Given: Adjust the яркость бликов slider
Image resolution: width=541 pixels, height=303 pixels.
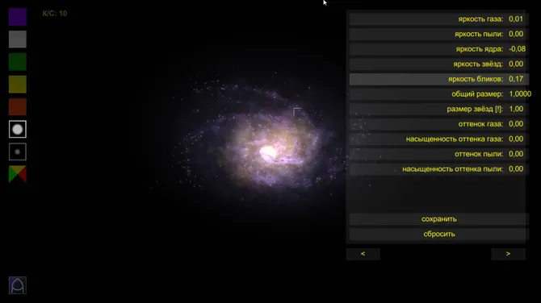Looking at the screenshot, I should [439, 79].
